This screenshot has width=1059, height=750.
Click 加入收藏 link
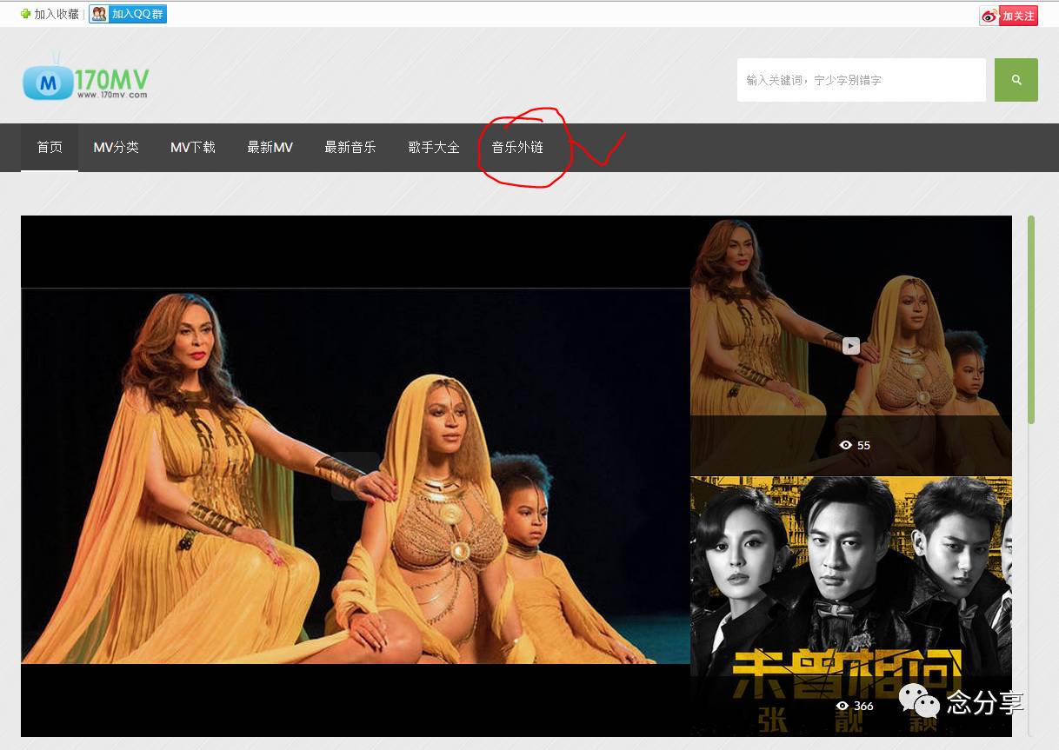click(x=57, y=14)
